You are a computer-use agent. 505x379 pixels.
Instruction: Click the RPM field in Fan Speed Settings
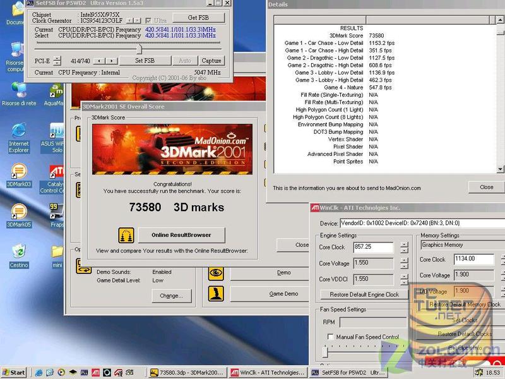tap(374, 322)
